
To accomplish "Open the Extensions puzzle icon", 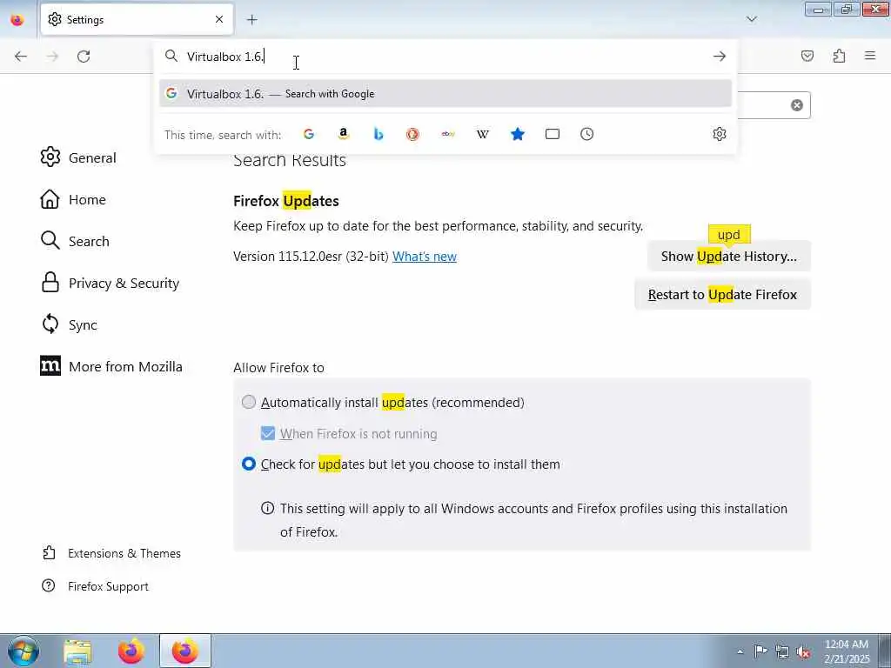I will tap(839, 56).
